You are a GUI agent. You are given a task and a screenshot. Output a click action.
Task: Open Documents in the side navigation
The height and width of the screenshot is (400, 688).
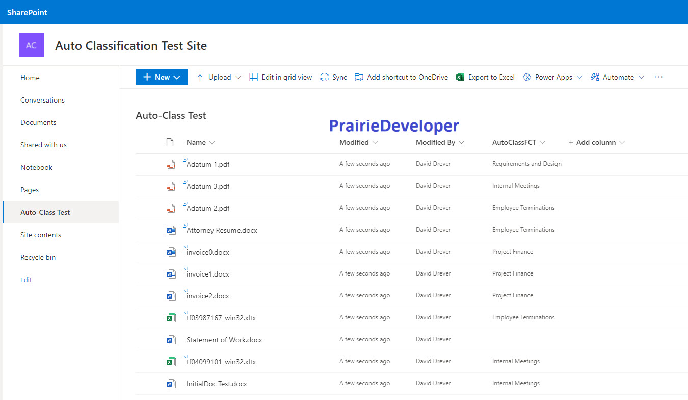coord(38,122)
